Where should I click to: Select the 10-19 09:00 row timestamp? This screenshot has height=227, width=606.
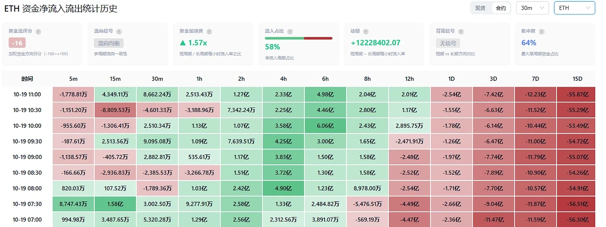click(27, 157)
